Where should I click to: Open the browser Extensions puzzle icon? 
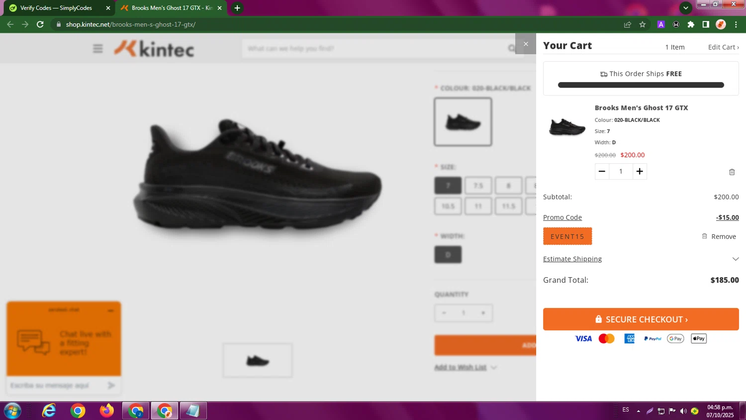point(691,24)
